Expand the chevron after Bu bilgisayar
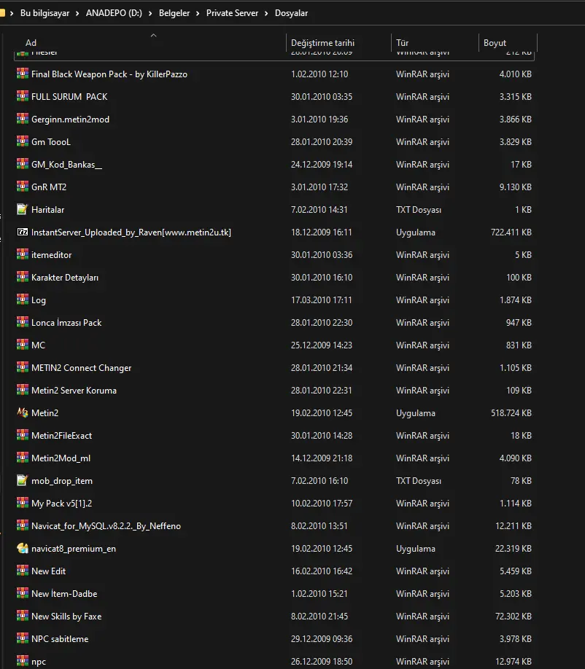Screen dimensions: 585x669 [x=77, y=13]
